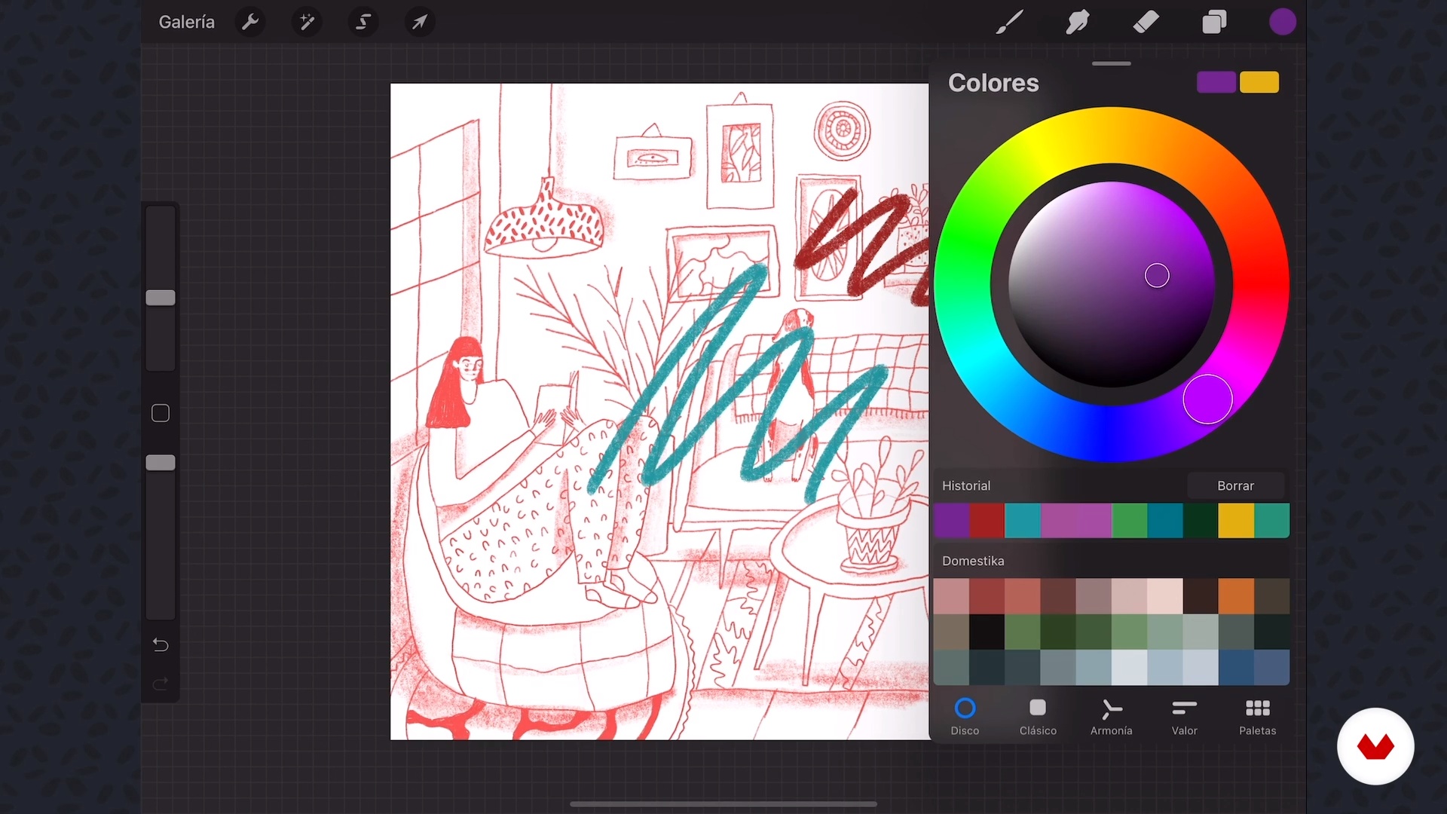The width and height of the screenshot is (1447, 814).
Task: Click the home indicator bar at bottom
Action: [723, 803]
